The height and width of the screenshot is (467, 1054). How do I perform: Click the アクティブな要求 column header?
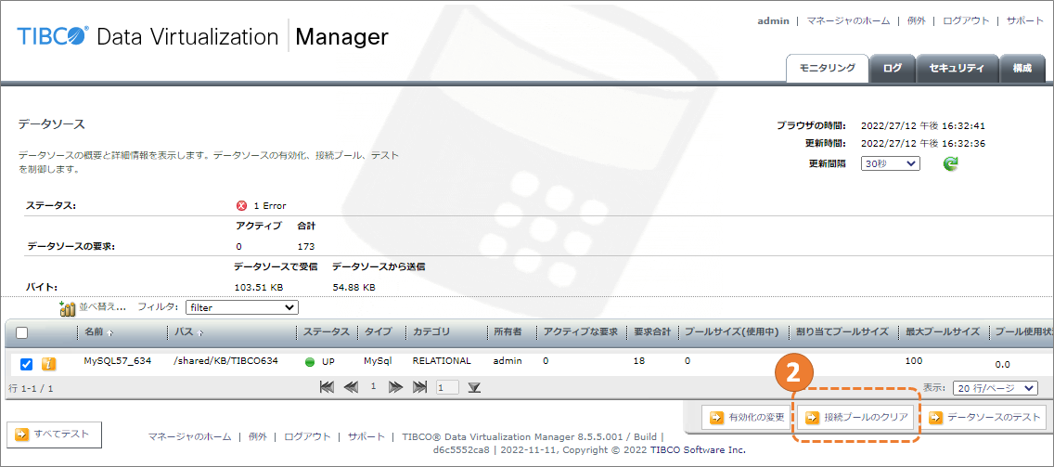pyautogui.click(x=581, y=332)
